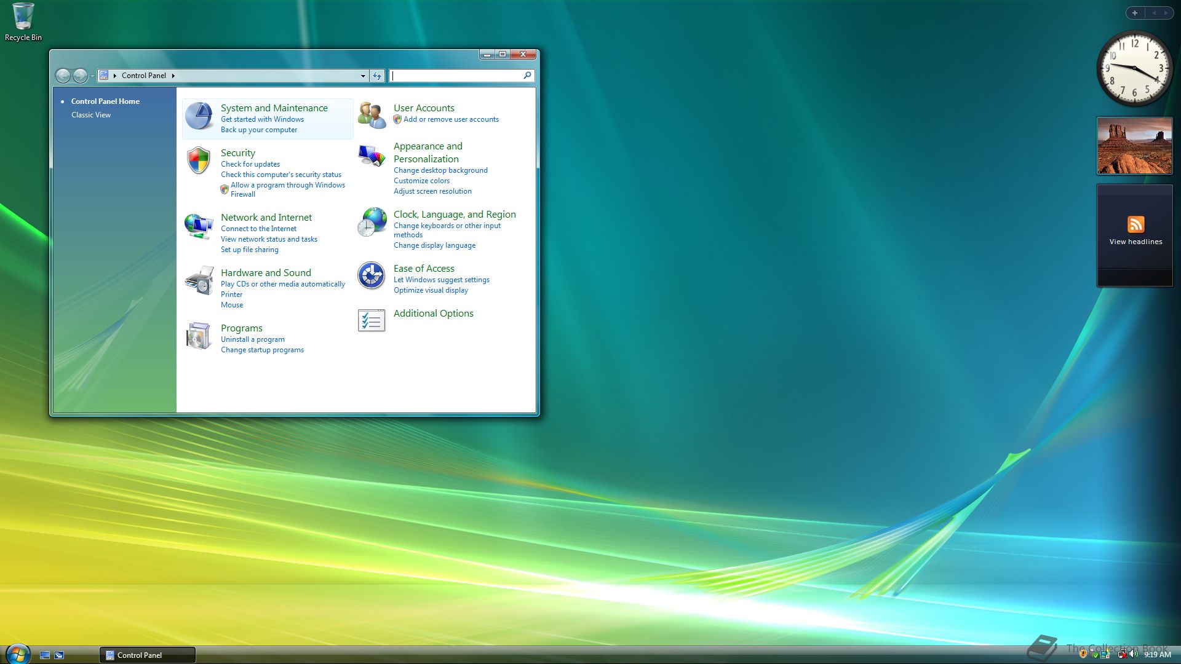
Task: Click the volume speaker tray icon
Action: point(1134,655)
